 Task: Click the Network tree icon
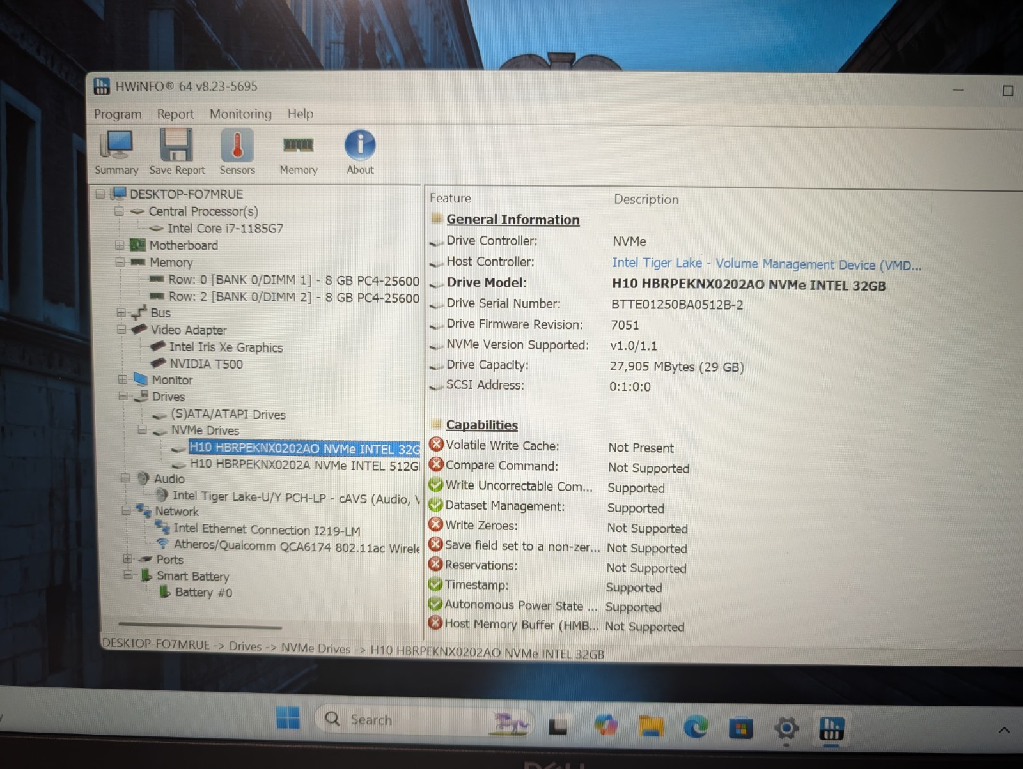144,510
